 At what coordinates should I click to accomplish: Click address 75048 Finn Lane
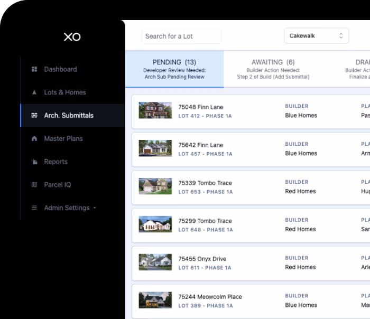point(200,107)
